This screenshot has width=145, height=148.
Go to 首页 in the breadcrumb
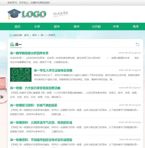26,35
